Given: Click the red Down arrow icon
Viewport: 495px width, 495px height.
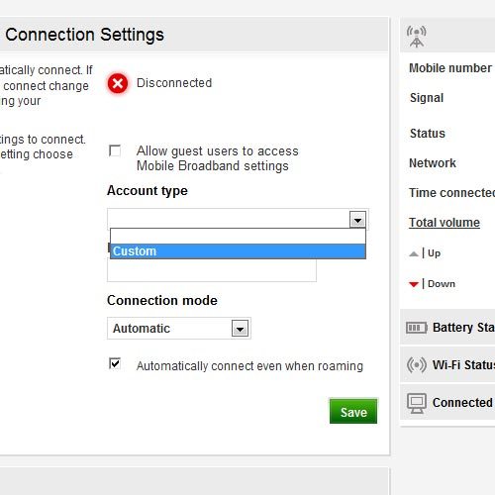Looking at the screenshot, I should [414, 284].
